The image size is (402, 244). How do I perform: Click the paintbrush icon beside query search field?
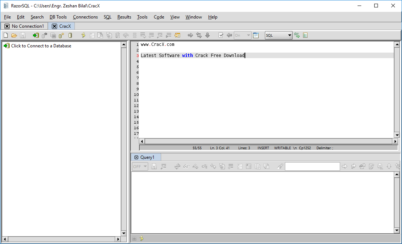tap(280, 167)
